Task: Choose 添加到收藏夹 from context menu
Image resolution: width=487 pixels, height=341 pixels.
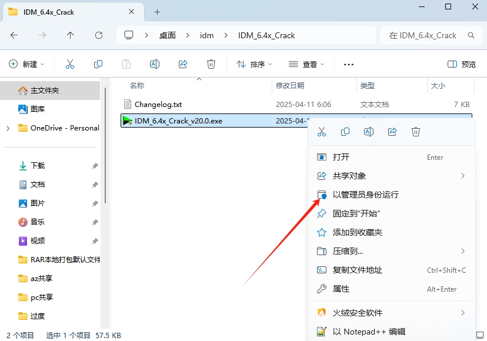Action: tap(391, 232)
